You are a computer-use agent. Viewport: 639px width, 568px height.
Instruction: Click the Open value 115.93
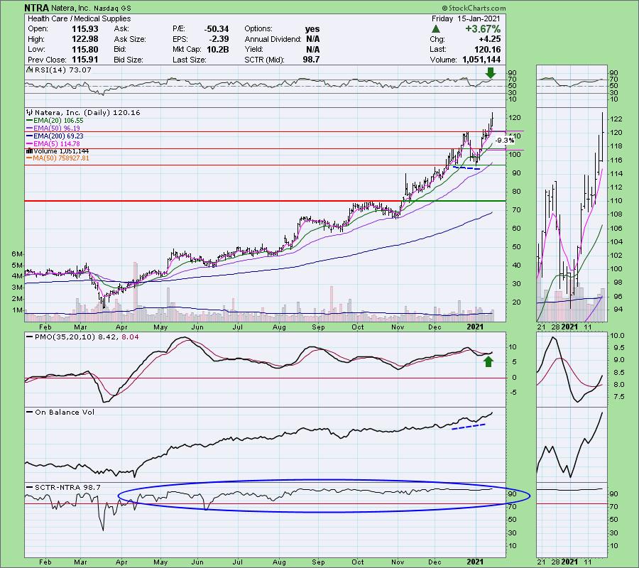84,29
